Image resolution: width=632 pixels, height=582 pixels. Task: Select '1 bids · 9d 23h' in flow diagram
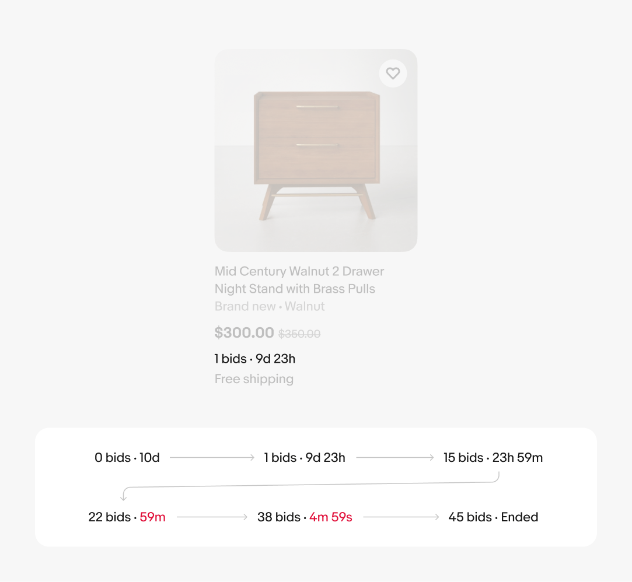click(x=305, y=458)
